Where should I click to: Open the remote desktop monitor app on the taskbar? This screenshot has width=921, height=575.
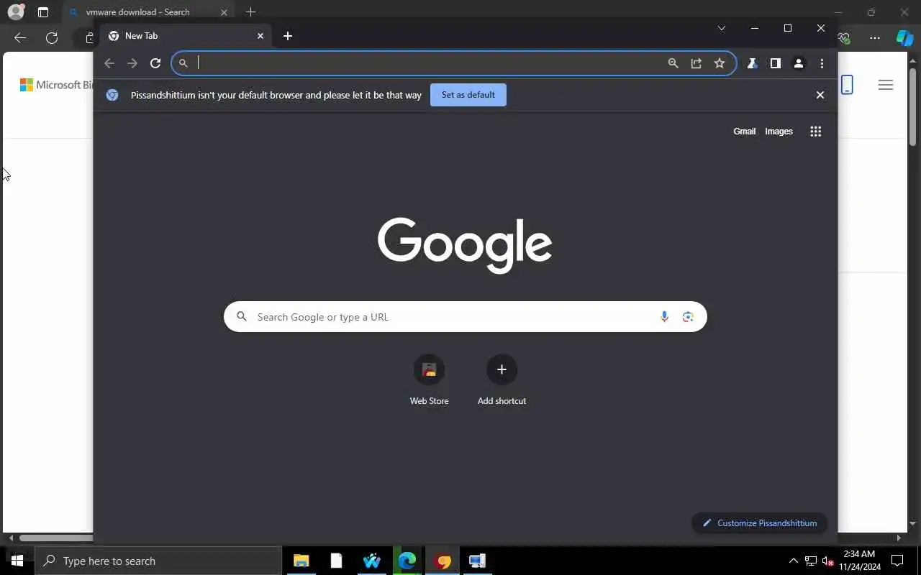click(x=478, y=561)
